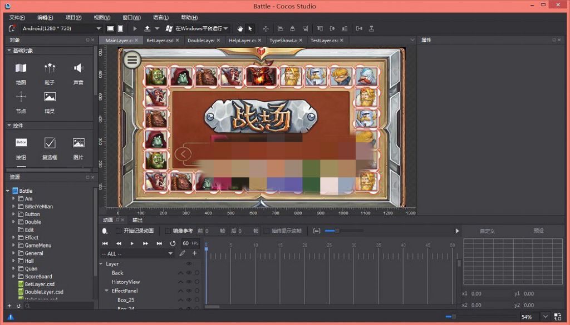570x325 pixels.
Task: Switch canvas to landscape orientation
Action: tap(110, 28)
